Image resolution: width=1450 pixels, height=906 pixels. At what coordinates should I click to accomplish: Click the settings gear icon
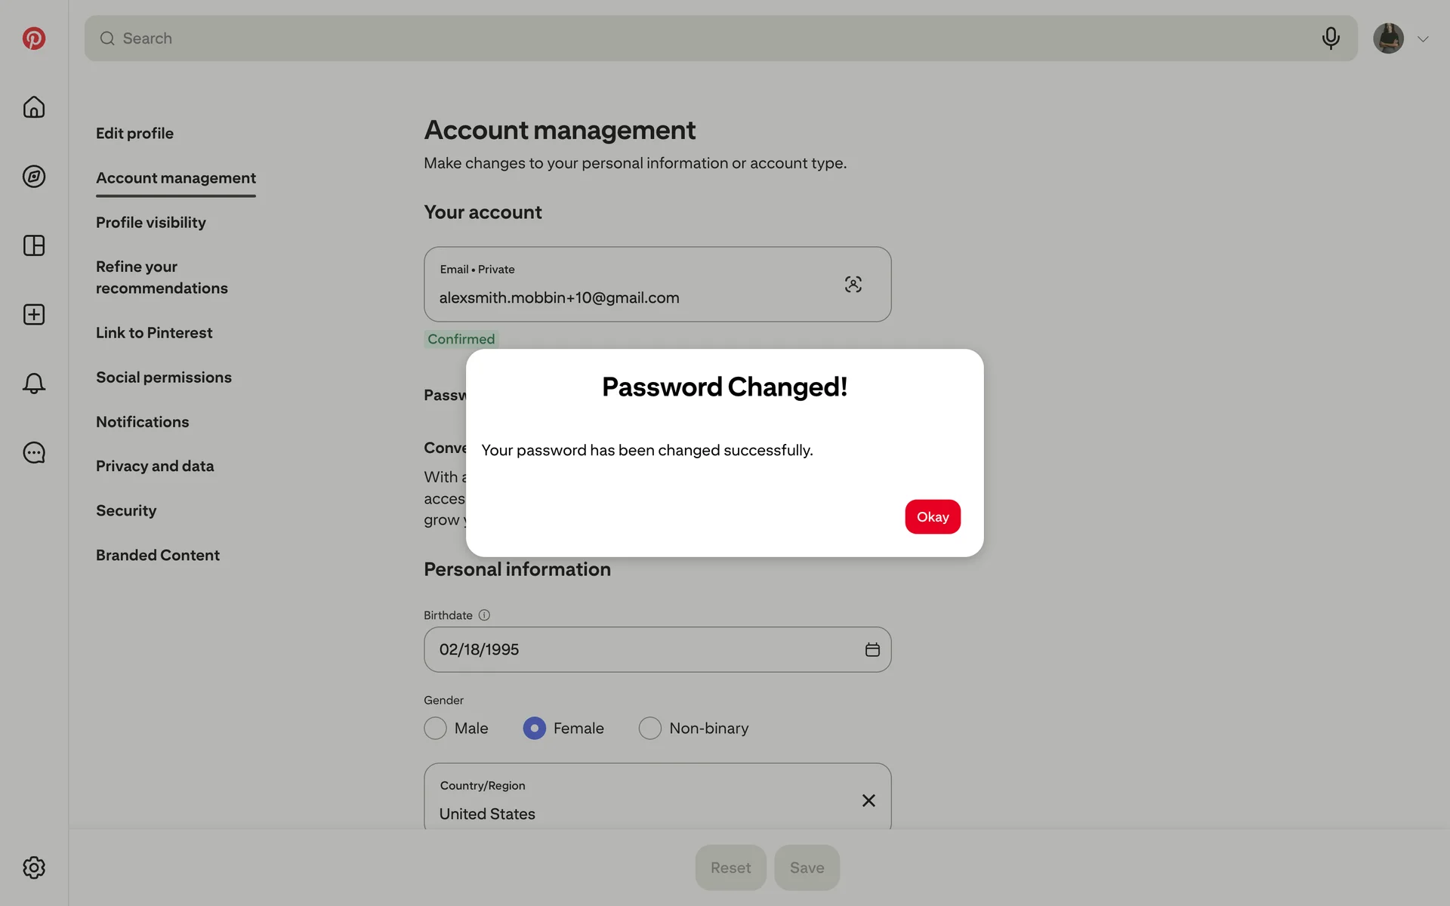pyautogui.click(x=33, y=867)
